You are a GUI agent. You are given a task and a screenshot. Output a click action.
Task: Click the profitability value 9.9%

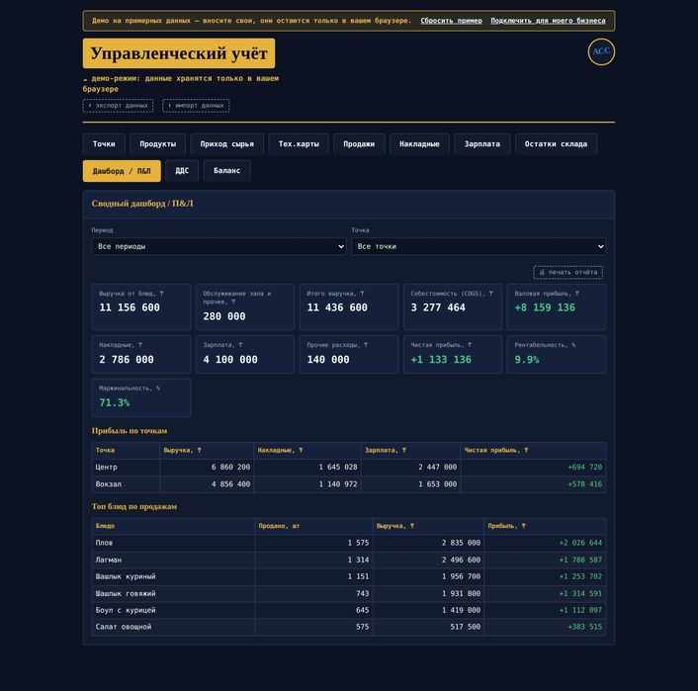[x=527, y=359]
